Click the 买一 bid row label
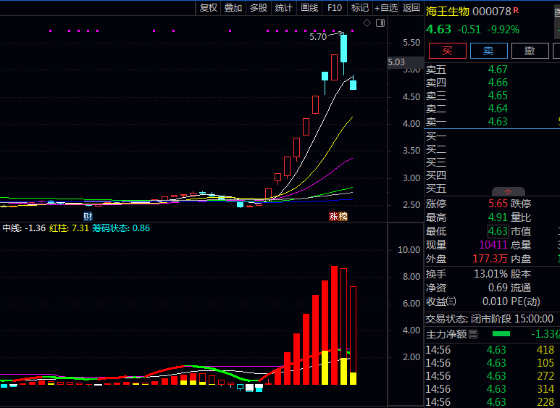The height and width of the screenshot is (408, 560). (x=436, y=136)
